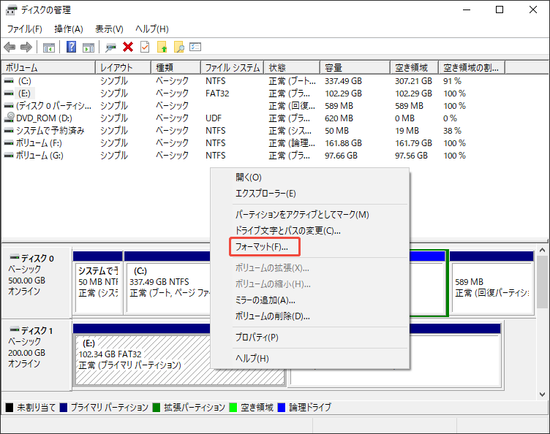Sort by レイアウト column header
This screenshot has height=434, width=550.
[x=124, y=68]
